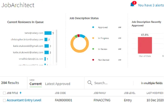Select the smallbizdata@CA.com reviewer label

pyautogui.click(x=31, y=59)
